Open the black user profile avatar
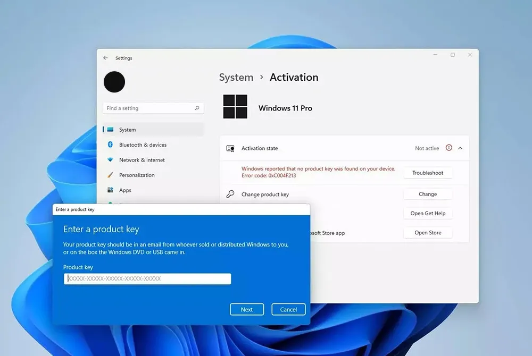 [114, 82]
